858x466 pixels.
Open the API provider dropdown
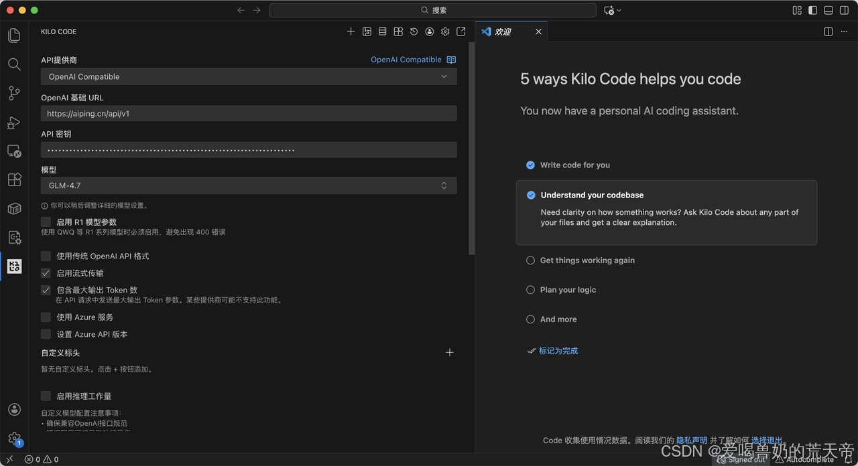[x=249, y=76]
